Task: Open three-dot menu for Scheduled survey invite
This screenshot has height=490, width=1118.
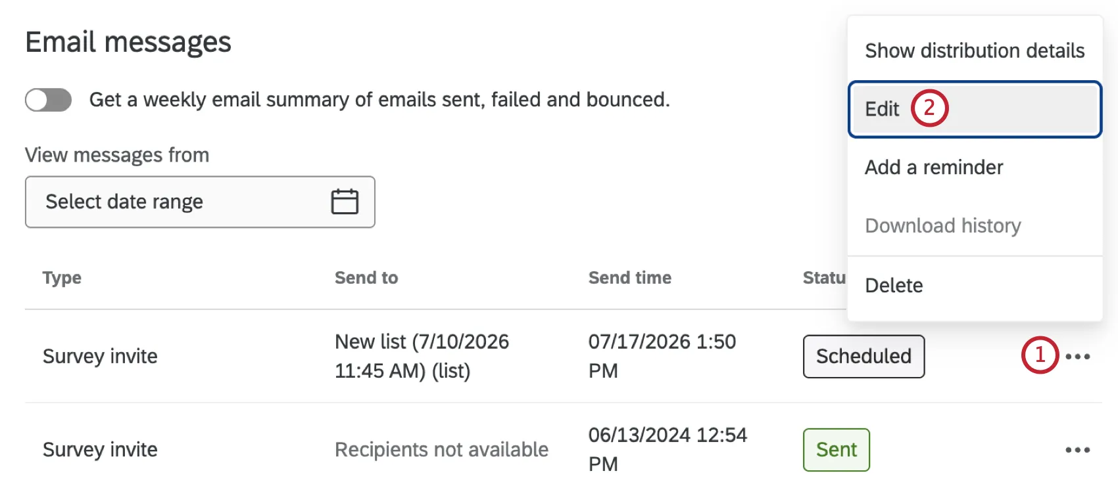Action: point(1078,357)
